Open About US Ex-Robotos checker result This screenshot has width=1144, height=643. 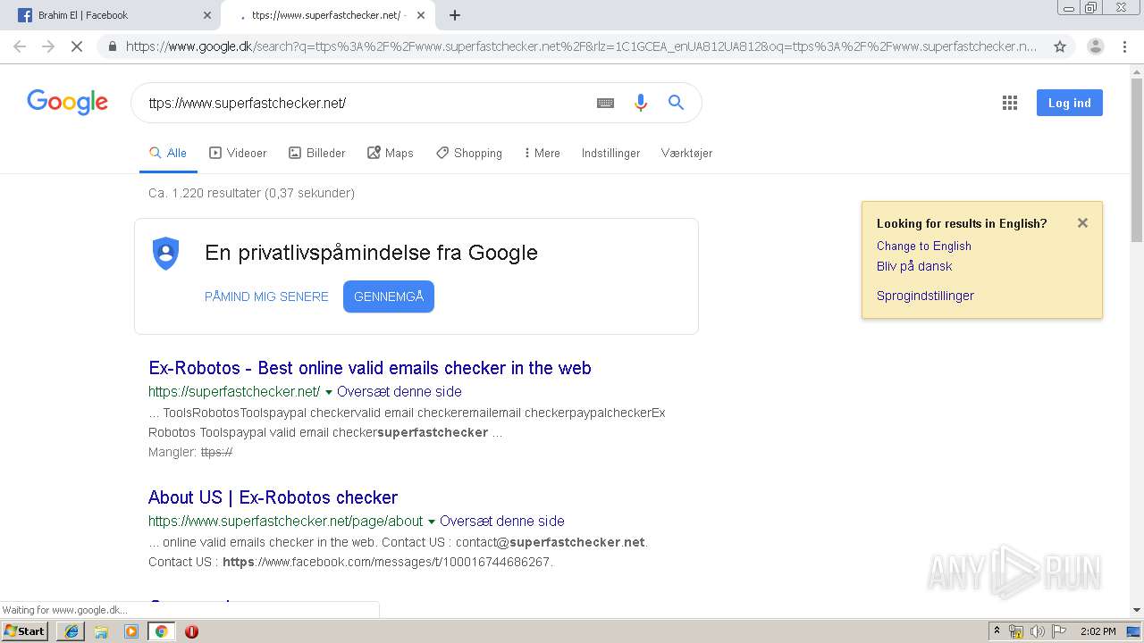click(273, 497)
